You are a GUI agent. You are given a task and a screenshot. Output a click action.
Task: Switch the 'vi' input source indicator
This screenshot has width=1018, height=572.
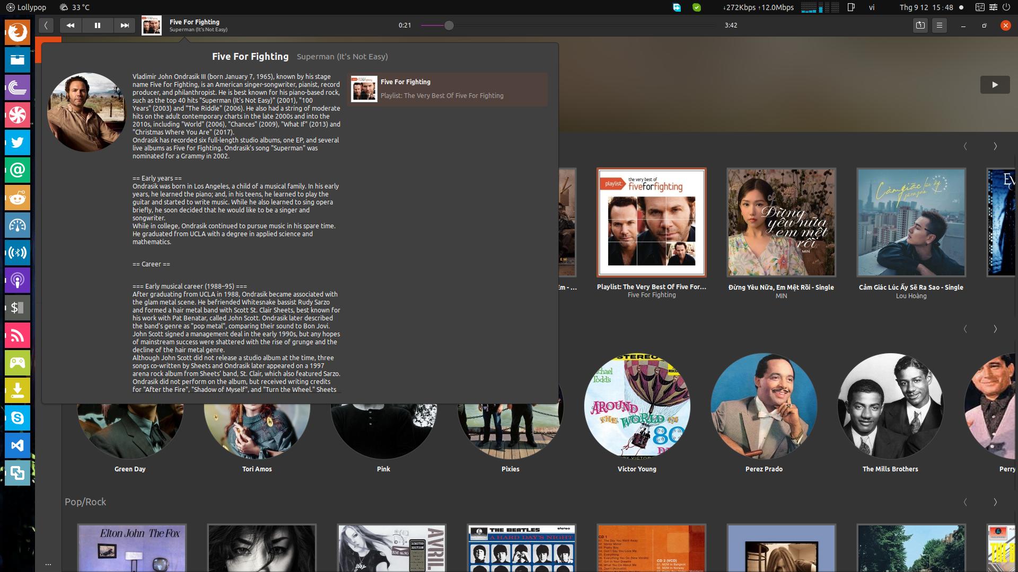click(x=872, y=7)
